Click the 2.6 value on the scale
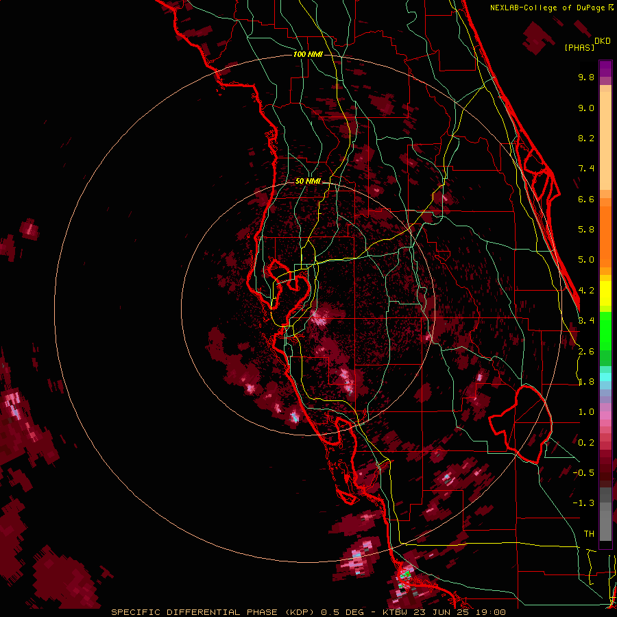Viewport: 617px width, 617px height. pyautogui.click(x=586, y=352)
